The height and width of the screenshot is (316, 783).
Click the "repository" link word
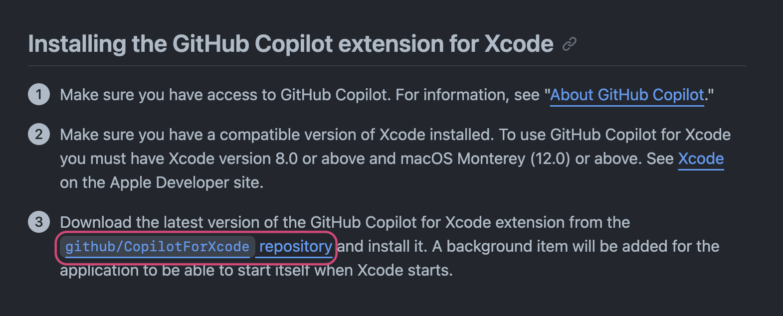(x=296, y=247)
